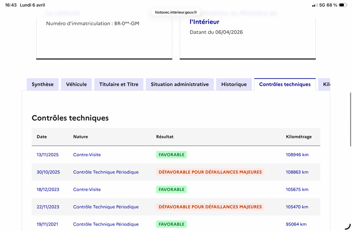Open the Situation administrative tab
352x231 pixels.
tap(180, 84)
